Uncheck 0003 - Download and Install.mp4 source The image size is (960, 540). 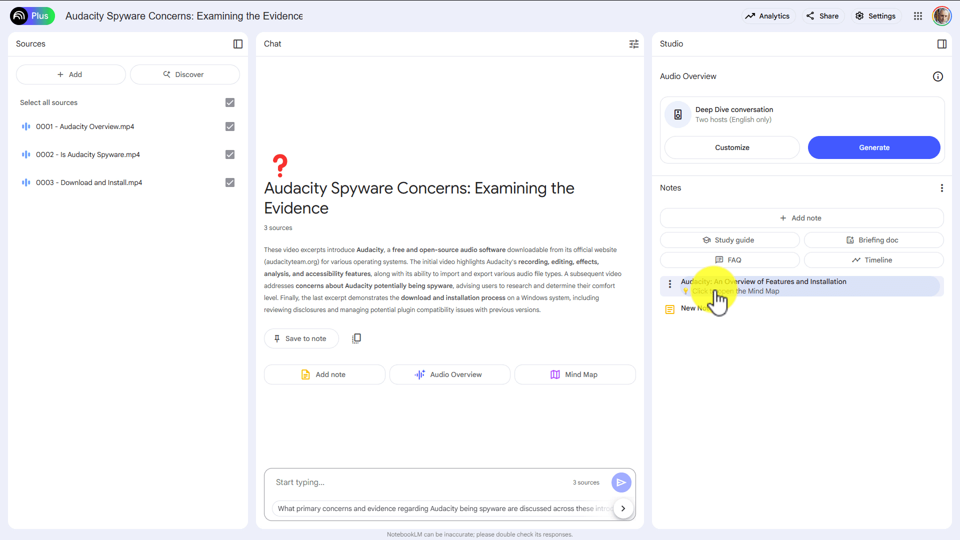click(230, 182)
